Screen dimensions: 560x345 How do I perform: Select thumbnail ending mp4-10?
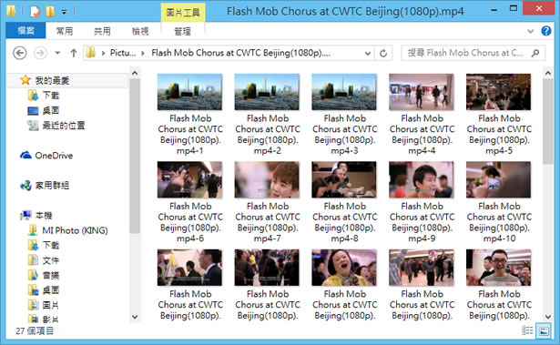click(498, 179)
